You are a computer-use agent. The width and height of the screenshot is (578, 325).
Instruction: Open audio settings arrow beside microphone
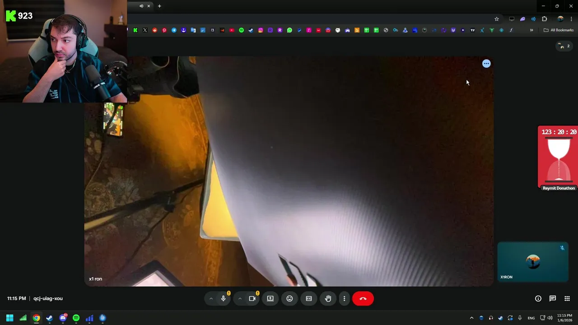tap(211, 298)
